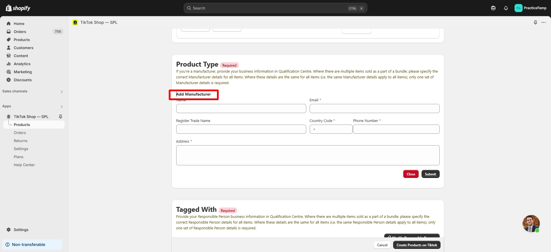Image resolution: width=551 pixels, height=252 pixels.
Task: Open the support agent chat avatar
Action: coord(531,223)
